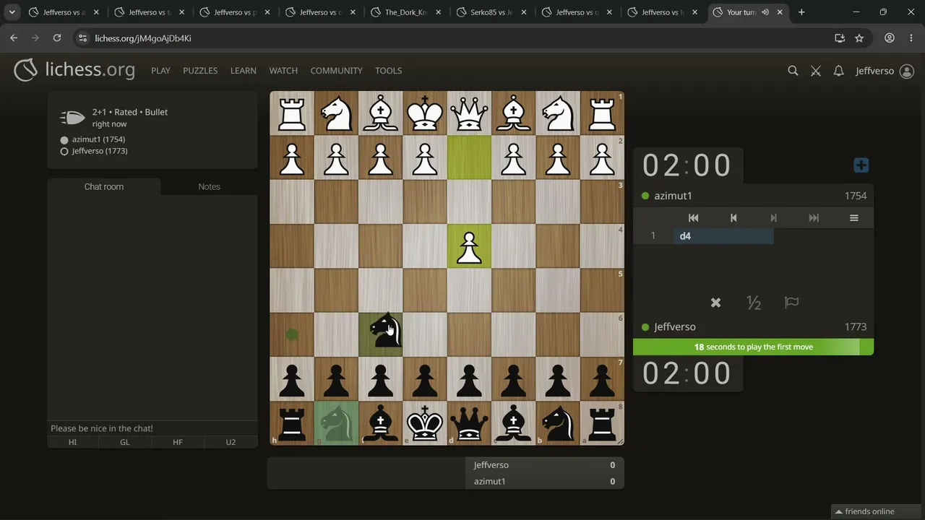925x520 pixels.
Task: Close the 'Your turn' browser tab
Action: coord(780,12)
